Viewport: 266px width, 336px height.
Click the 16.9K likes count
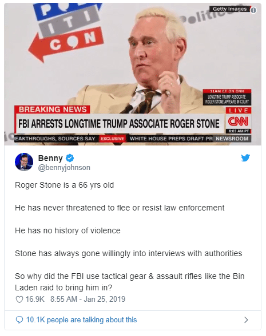click(35, 299)
